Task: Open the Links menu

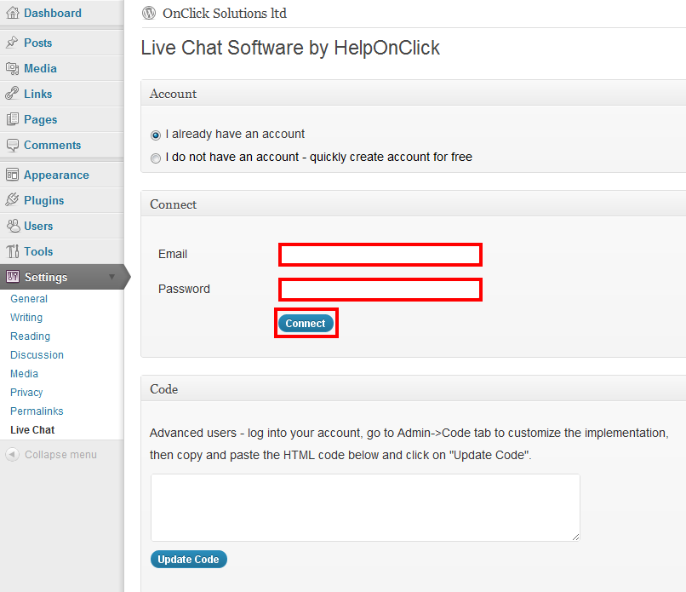Action: pos(38,94)
